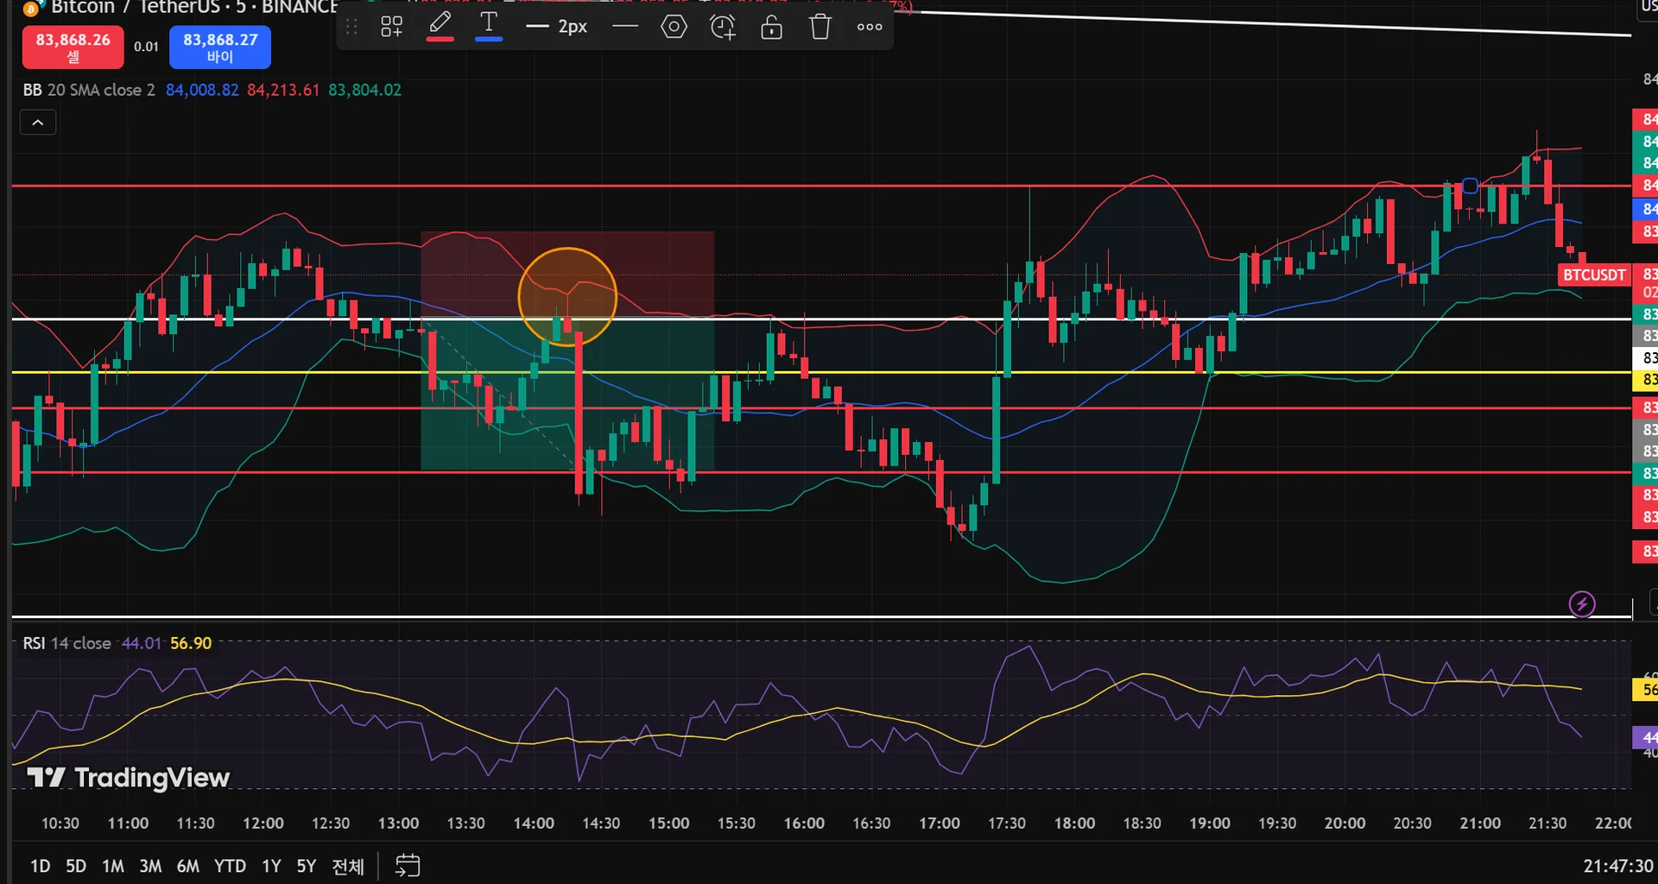Open the three-dot more options menu

pos(870,27)
